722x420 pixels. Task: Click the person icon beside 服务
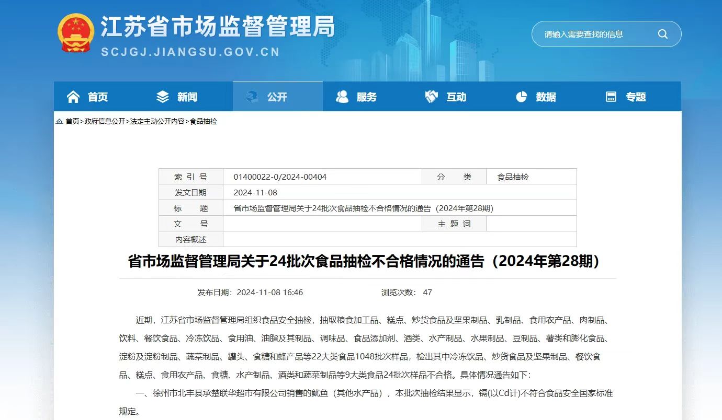point(342,97)
